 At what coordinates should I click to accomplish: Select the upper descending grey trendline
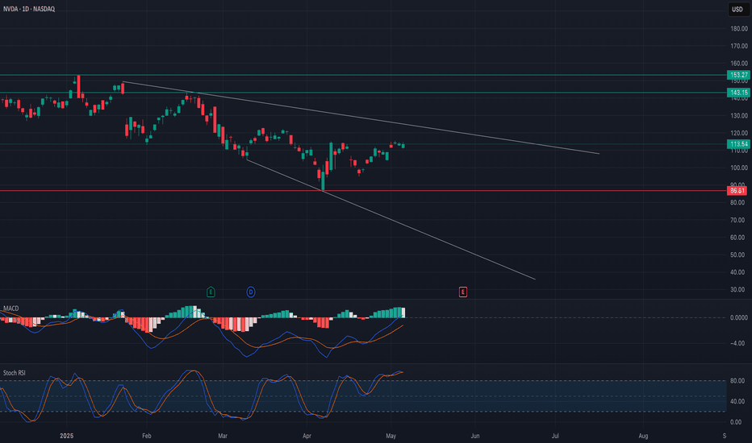tap(360, 118)
